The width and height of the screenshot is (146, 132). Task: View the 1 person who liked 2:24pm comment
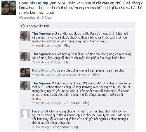coord(74,103)
